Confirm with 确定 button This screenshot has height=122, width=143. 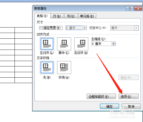(x=110, y=106)
